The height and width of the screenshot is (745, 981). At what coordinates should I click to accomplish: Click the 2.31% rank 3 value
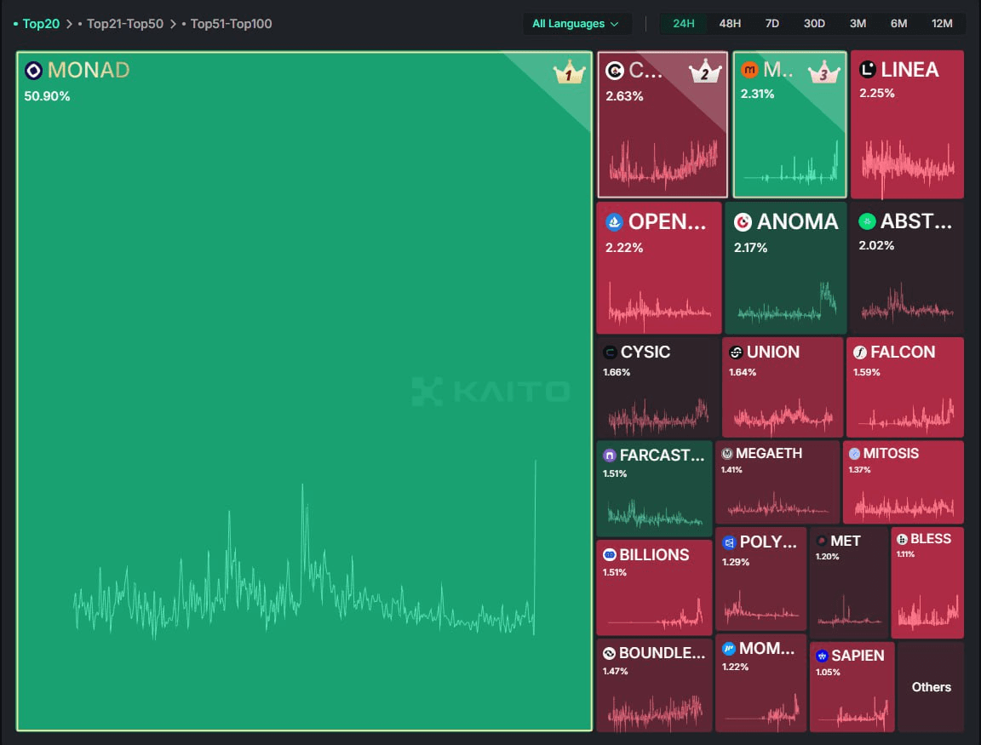click(x=757, y=94)
